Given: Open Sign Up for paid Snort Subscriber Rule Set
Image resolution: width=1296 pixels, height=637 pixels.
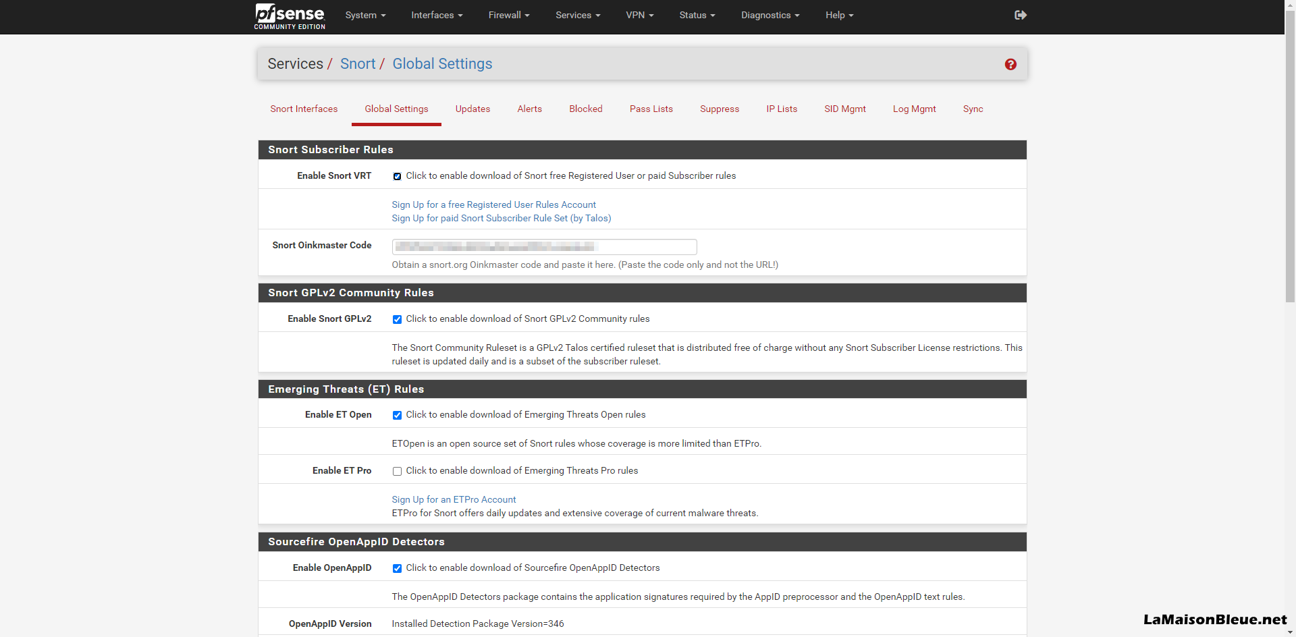Looking at the screenshot, I should click(502, 218).
